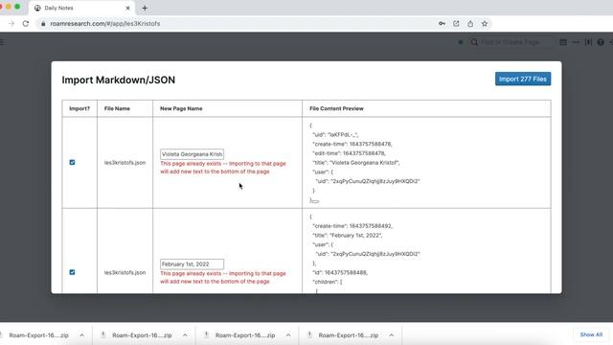The width and height of the screenshot is (613, 345).
Task: Close the Daily Notes tab
Action: (127, 8)
